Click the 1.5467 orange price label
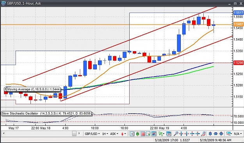The image size is (244, 143). click(239, 24)
